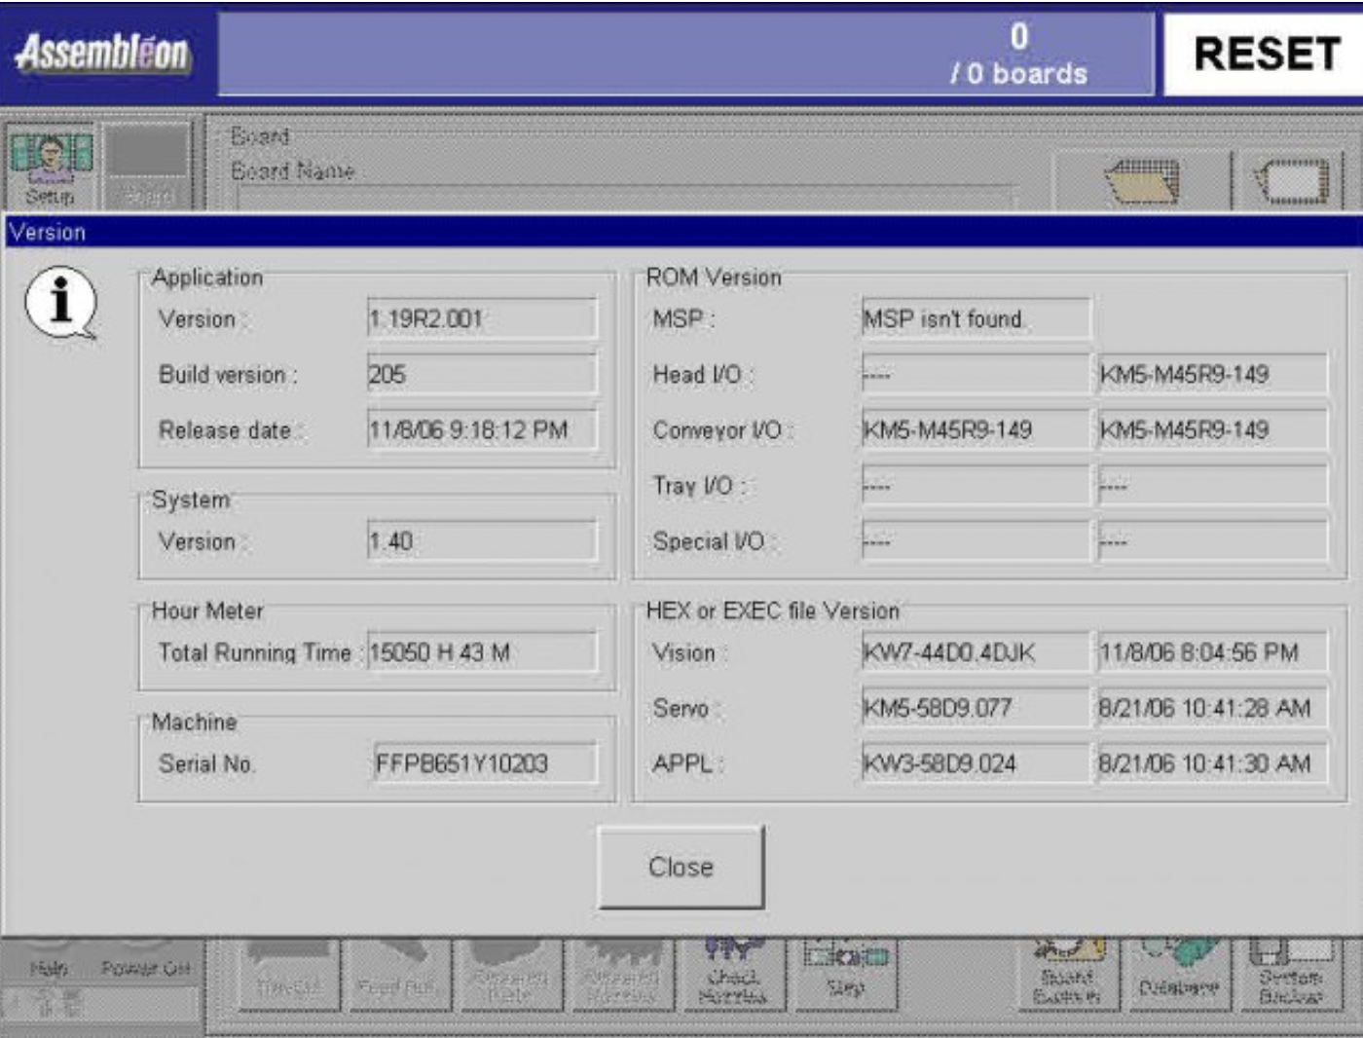The image size is (1363, 1038).
Task: Click the first Conveyor I/O KM5-M45R9-149 field
Action: coord(976,429)
